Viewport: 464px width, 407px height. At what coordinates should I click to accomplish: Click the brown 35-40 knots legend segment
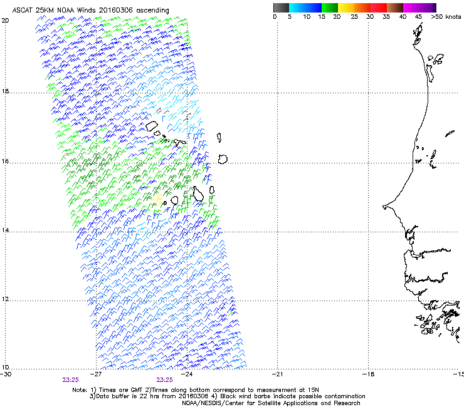[x=395, y=8]
